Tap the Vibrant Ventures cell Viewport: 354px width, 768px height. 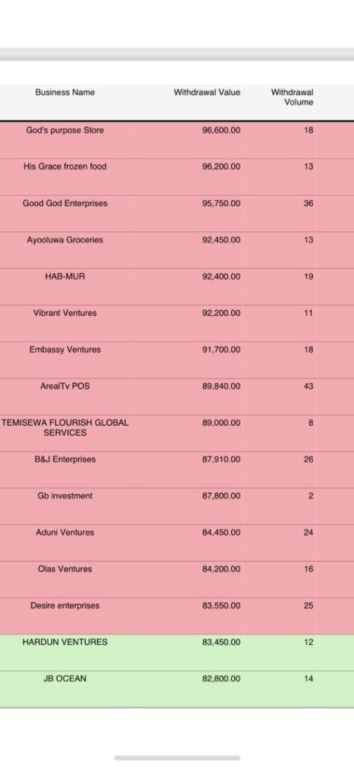pos(64,313)
